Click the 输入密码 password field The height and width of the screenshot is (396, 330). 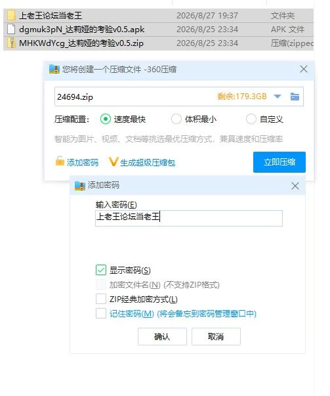coord(189,218)
